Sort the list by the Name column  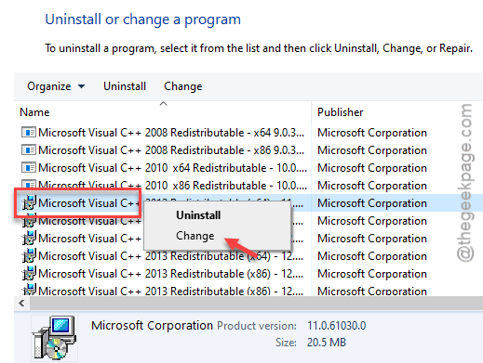34,112
